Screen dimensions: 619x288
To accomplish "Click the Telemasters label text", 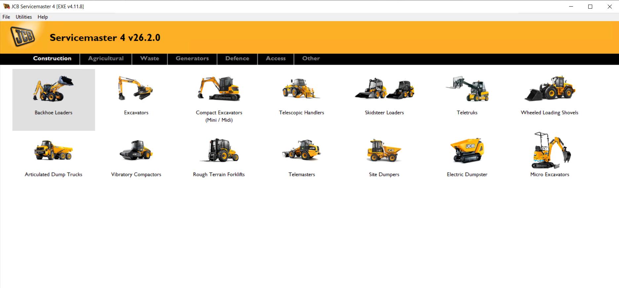I will pyautogui.click(x=302, y=175).
